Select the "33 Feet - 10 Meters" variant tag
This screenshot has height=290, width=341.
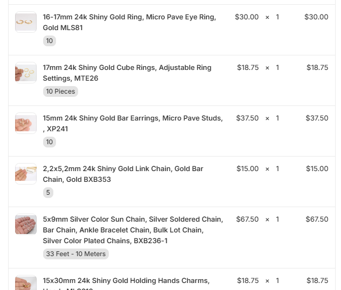pyautogui.click(x=76, y=254)
